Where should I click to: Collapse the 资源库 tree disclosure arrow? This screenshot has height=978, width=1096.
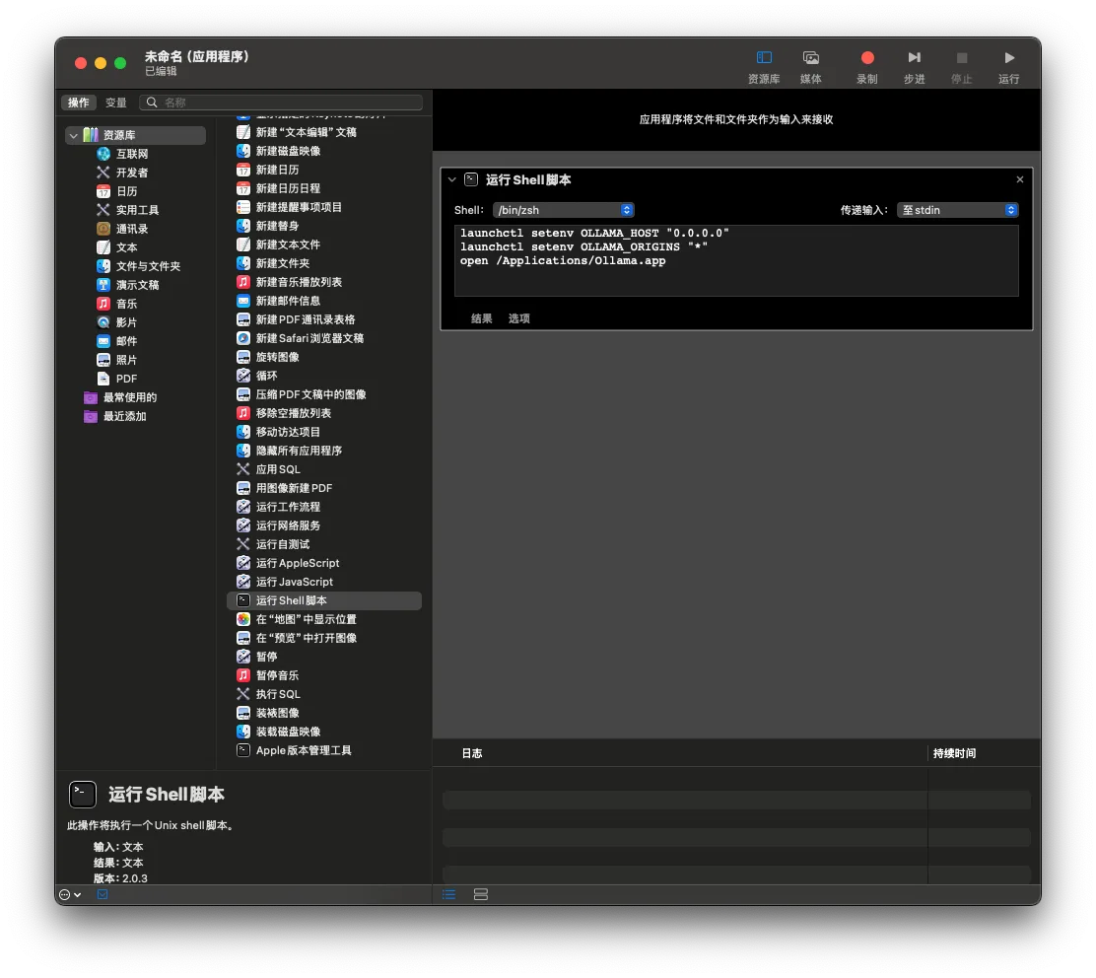pos(73,136)
